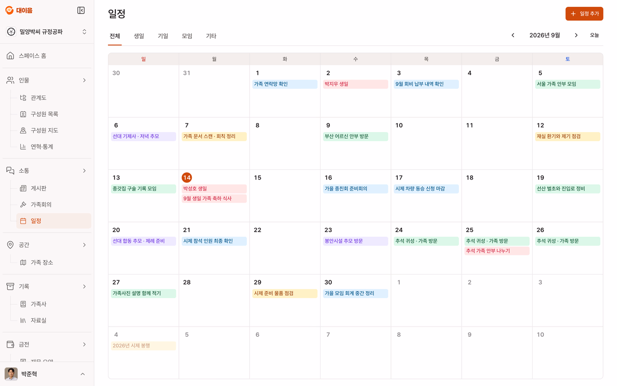Viewport: 617px width, 386px height.
Task: Collapse the 공간 section chevron
Action: (84, 245)
